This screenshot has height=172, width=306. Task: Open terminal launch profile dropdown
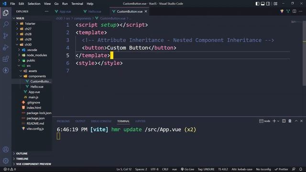click(x=278, y=121)
